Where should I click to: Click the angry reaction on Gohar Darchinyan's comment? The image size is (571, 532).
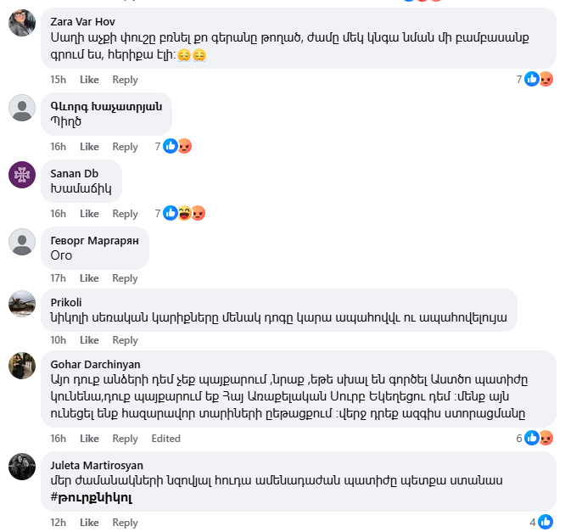click(x=546, y=438)
